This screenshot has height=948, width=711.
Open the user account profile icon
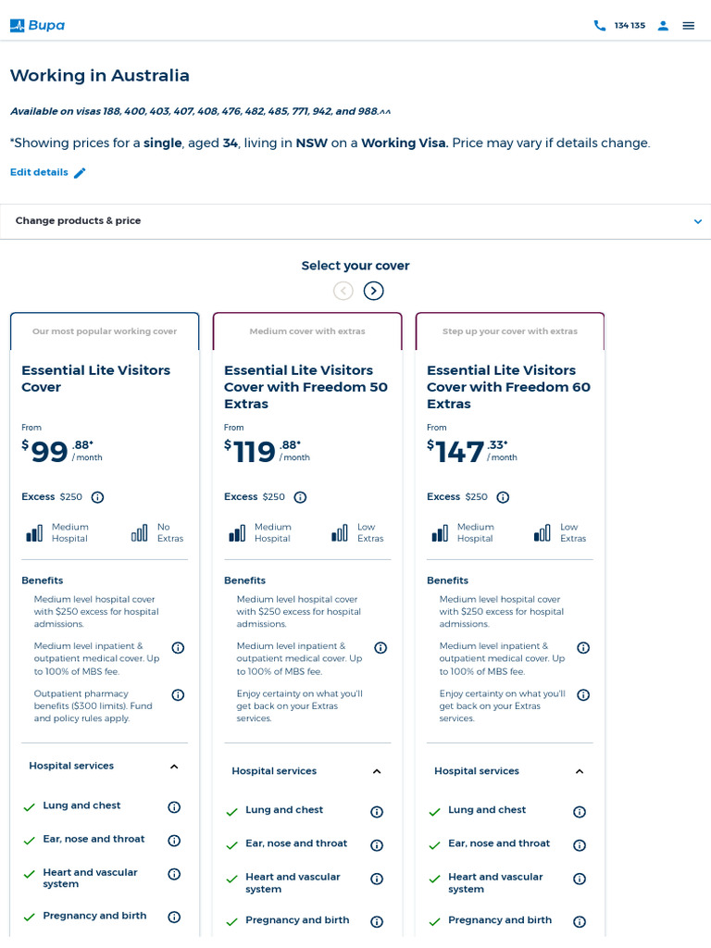[x=663, y=25]
